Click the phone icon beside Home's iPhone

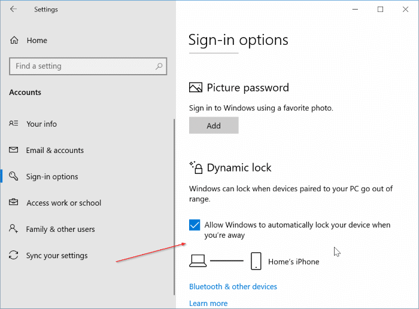click(x=256, y=261)
